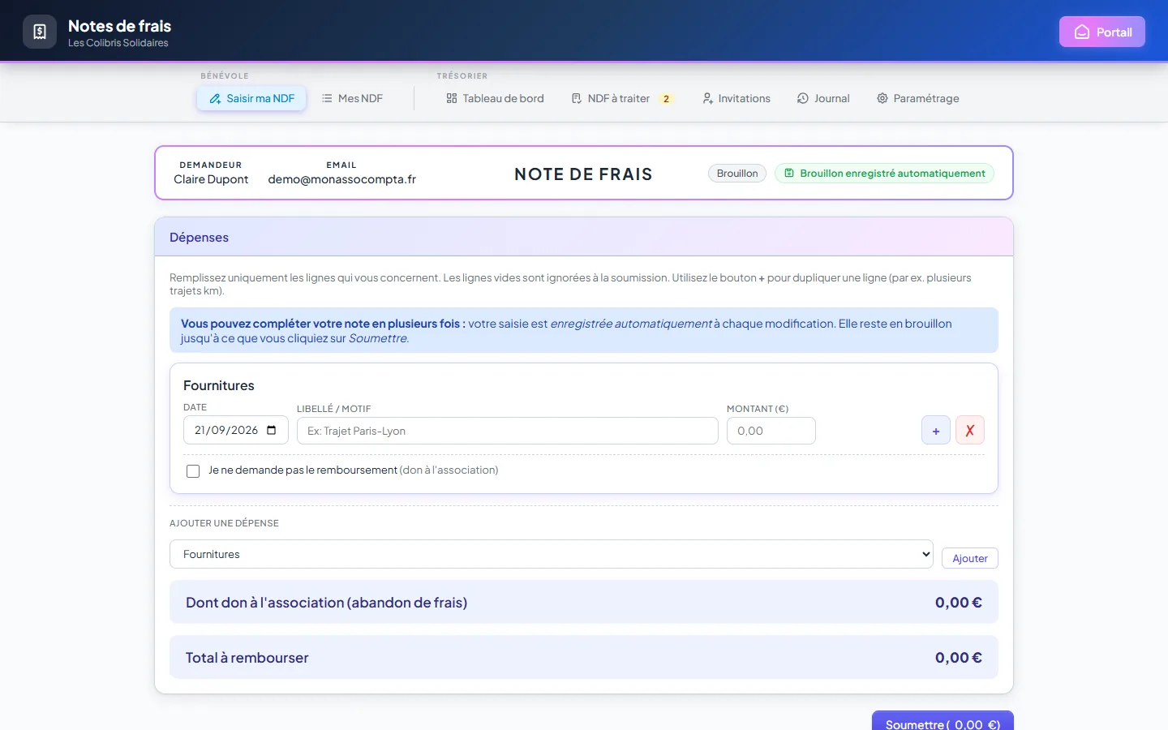Click the receipt icon beside NDF à traiter
The height and width of the screenshot is (730, 1168).
pos(577,98)
